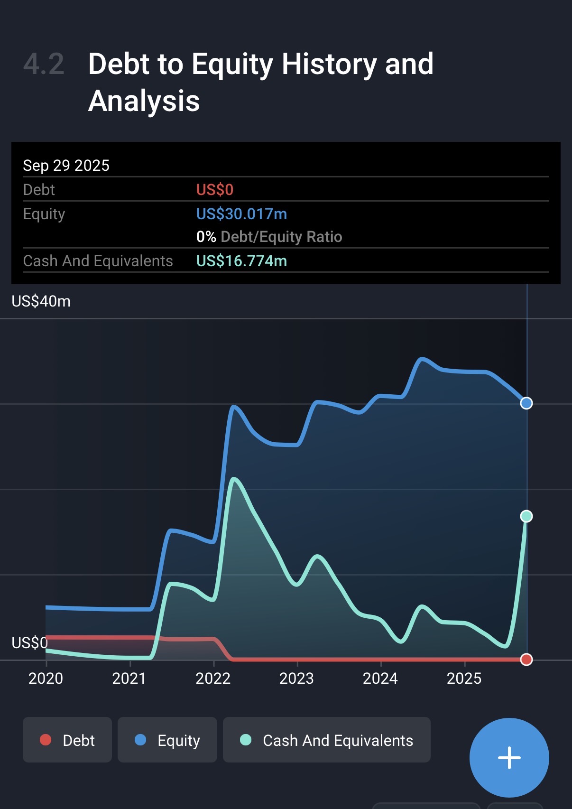Tap the Debt to Equity History heading
572x809 pixels.
[260, 82]
